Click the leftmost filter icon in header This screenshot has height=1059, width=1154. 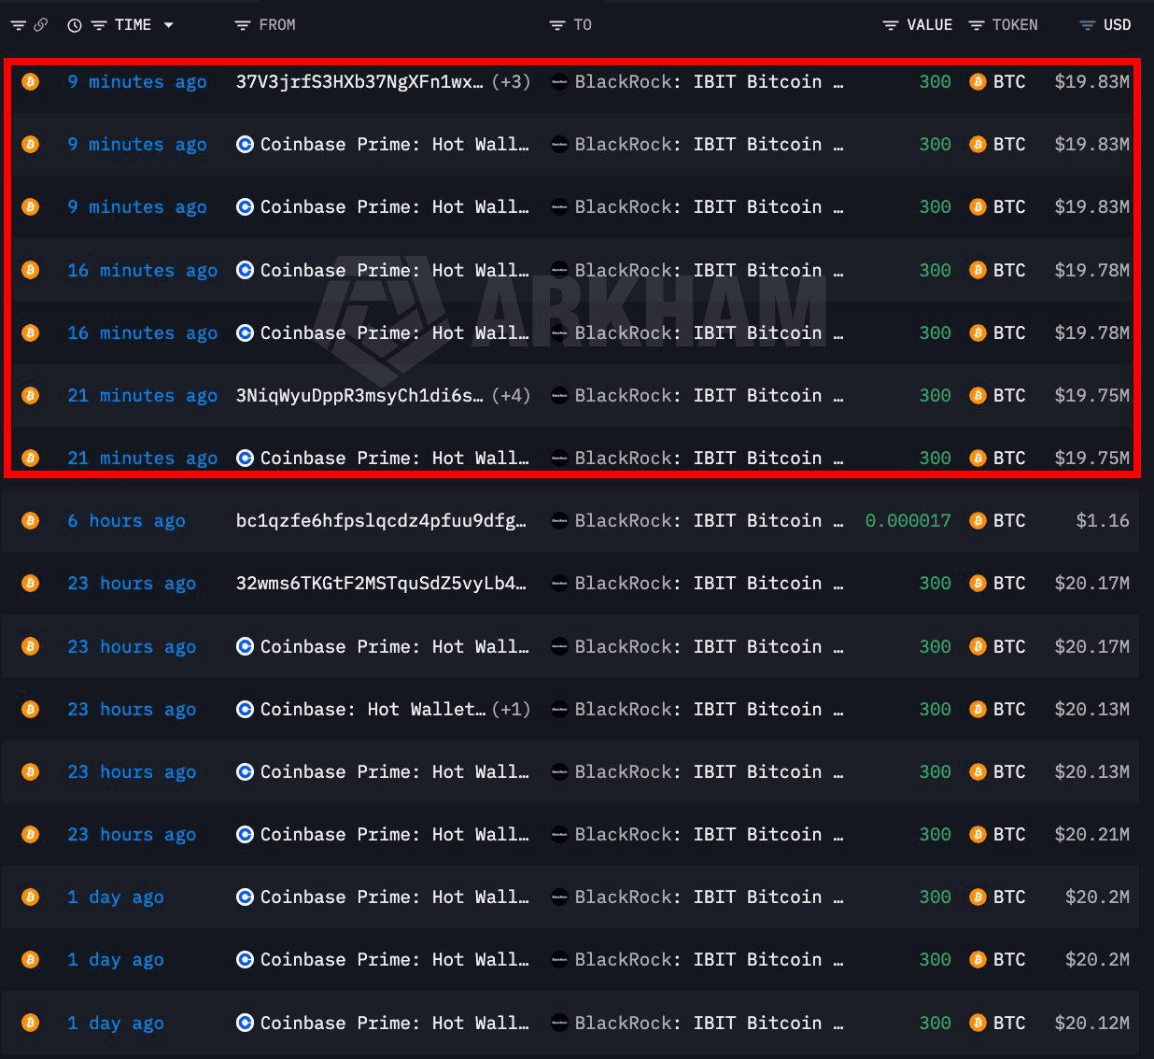point(18,25)
